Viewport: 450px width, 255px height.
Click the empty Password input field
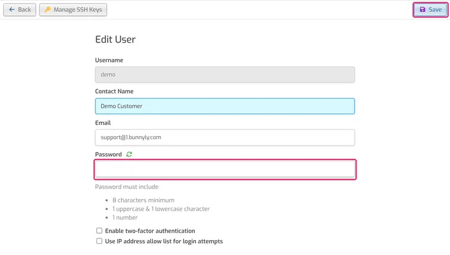click(x=225, y=169)
